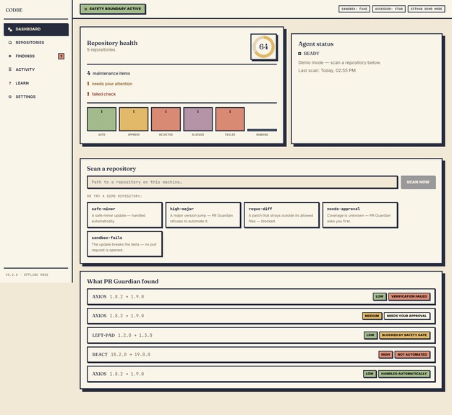Click the Not Automated badge
This screenshot has width=452, height=415.
[412, 354]
